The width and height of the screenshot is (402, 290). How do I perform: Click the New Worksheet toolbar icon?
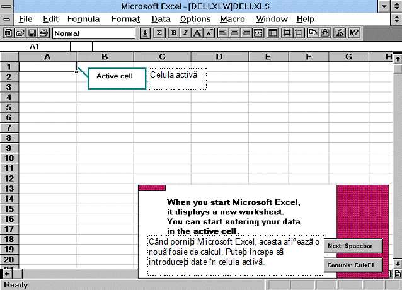coord(8,33)
